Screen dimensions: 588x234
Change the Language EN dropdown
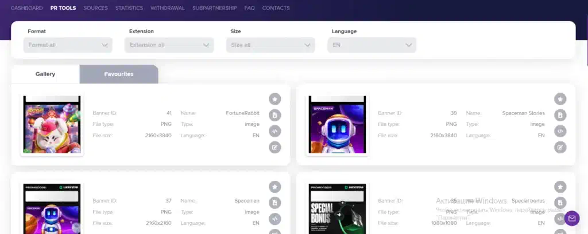point(372,45)
